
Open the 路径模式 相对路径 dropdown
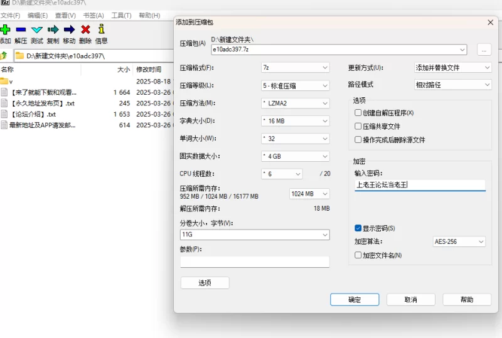pos(452,85)
